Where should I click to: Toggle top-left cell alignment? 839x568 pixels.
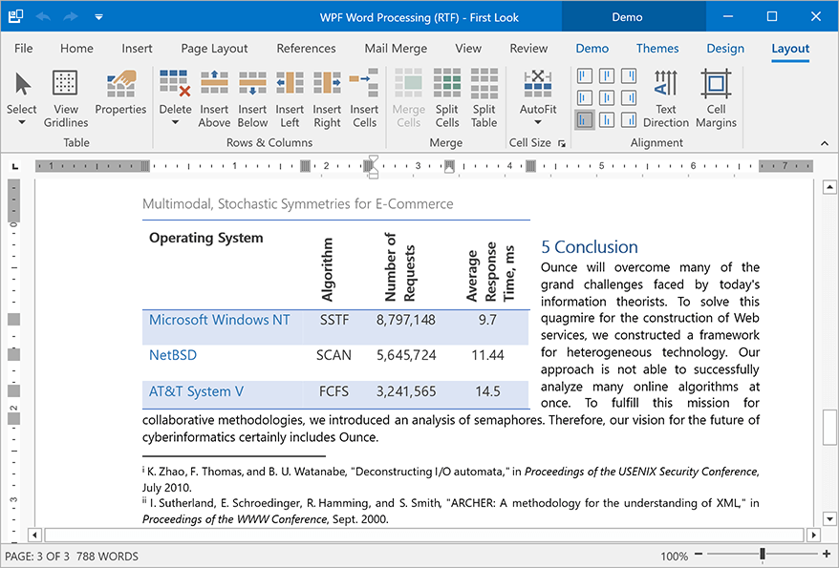[x=584, y=74]
